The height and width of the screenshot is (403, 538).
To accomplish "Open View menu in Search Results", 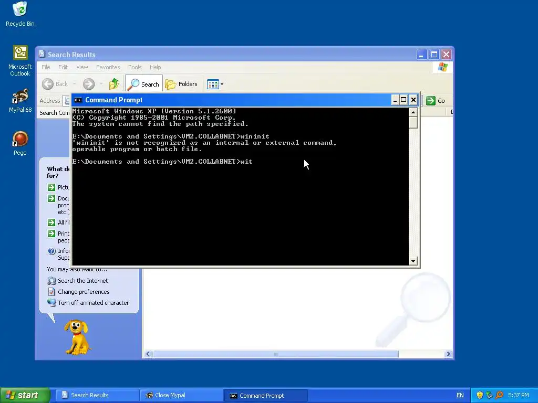I will tap(82, 67).
